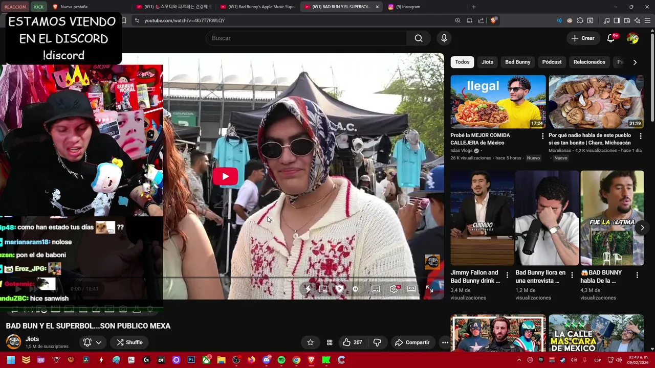
Task: Enable miniplayer in video controls
Action: [323, 289]
